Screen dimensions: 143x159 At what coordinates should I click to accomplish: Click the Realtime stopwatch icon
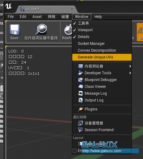point(68,30)
